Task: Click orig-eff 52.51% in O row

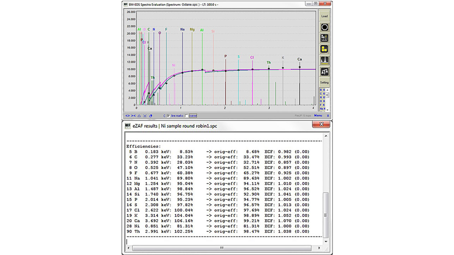Action: click(x=251, y=167)
